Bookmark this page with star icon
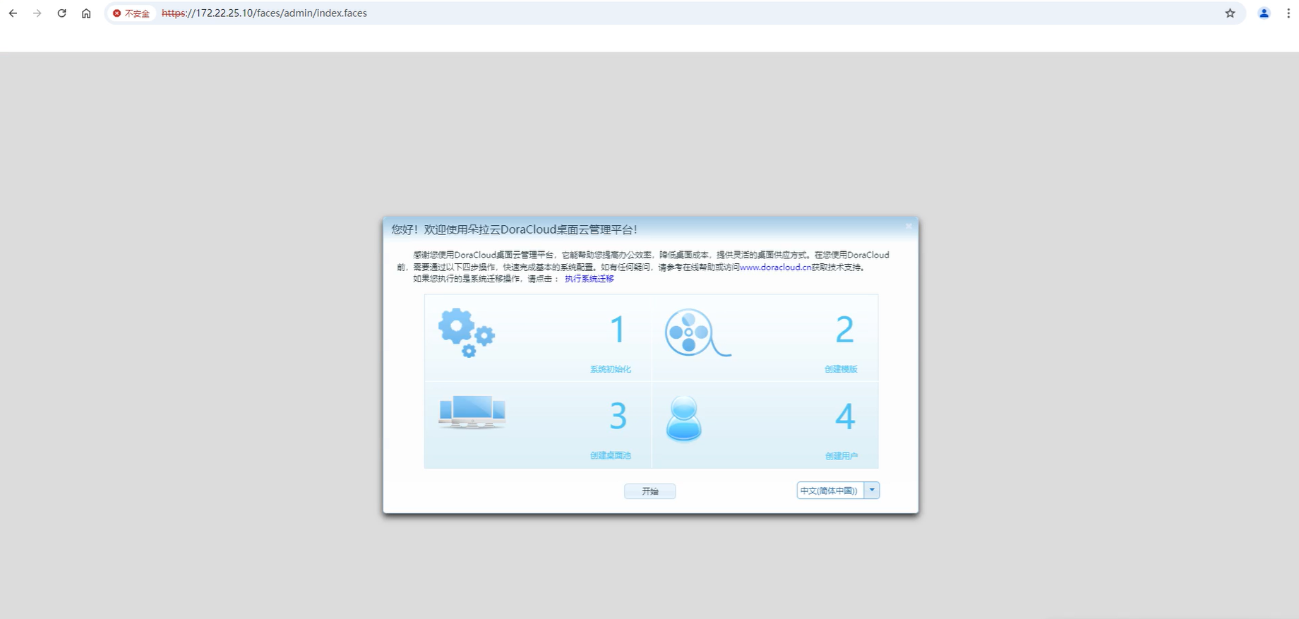 coord(1230,13)
